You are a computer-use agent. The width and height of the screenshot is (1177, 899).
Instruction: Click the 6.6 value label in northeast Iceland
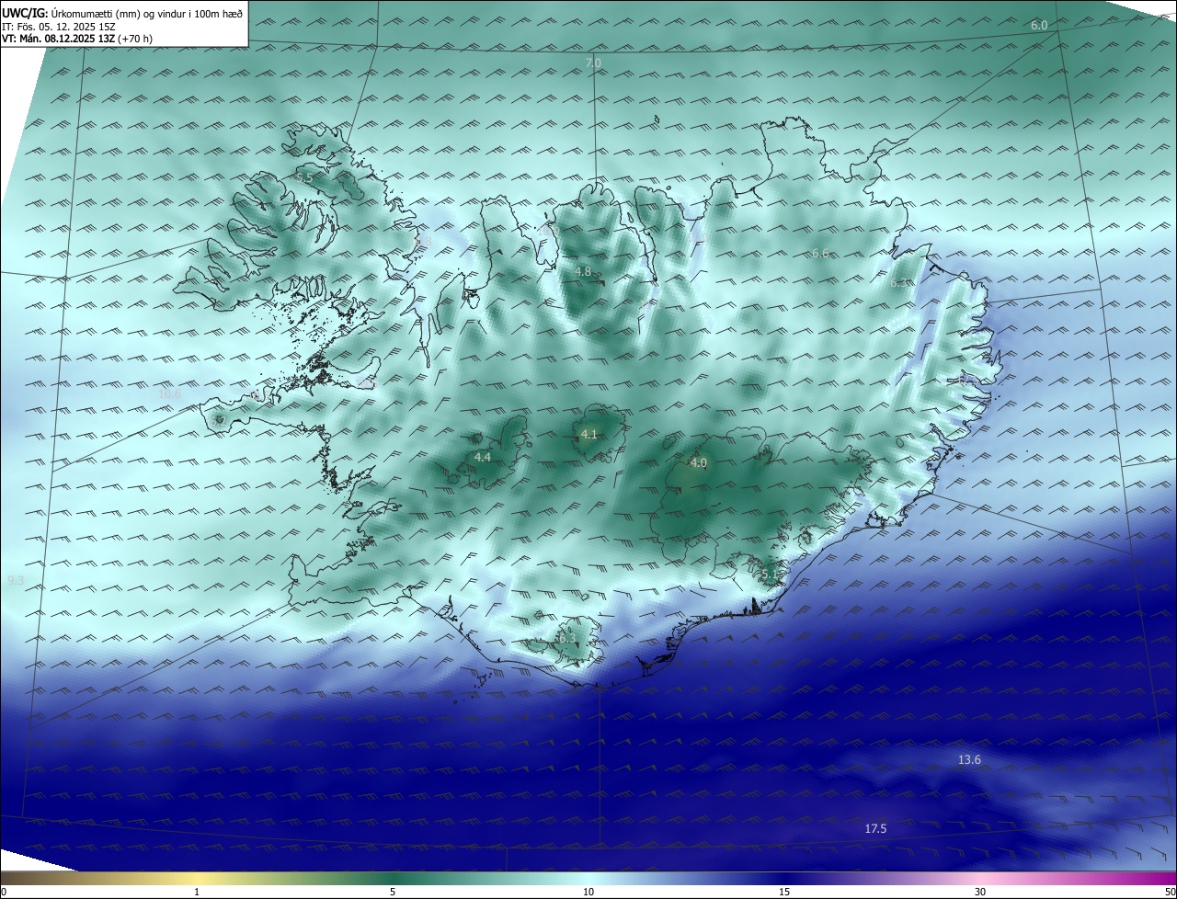click(x=820, y=253)
